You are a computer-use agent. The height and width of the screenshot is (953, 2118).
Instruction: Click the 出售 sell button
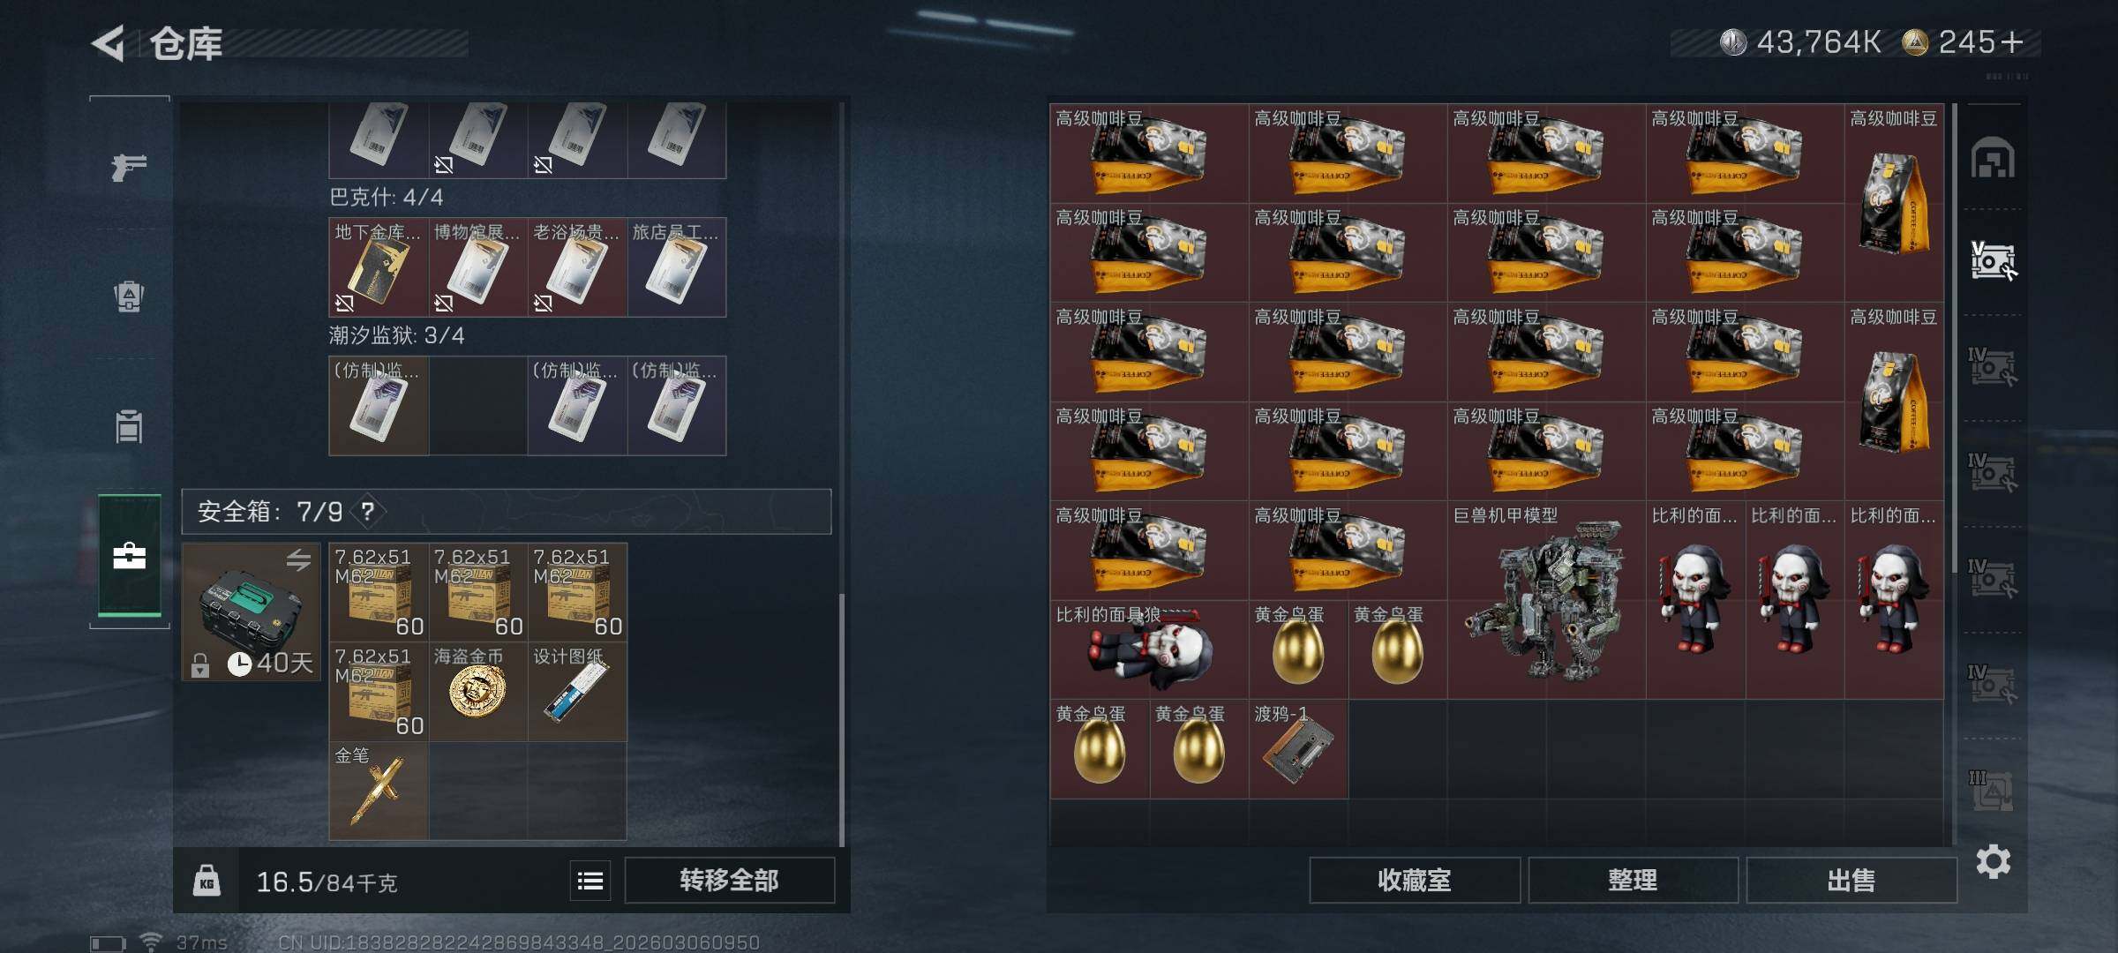tap(1851, 881)
